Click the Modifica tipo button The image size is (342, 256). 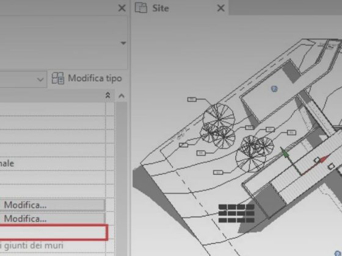pos(87,78)
